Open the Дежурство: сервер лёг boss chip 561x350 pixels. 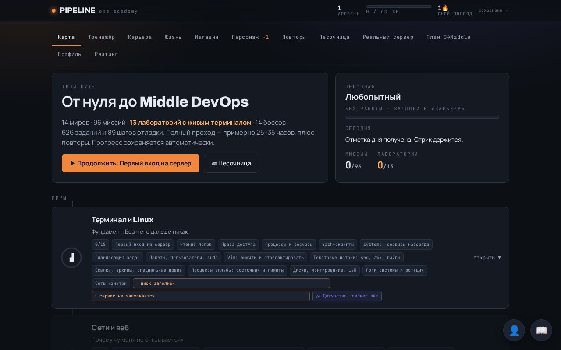(347, 296)
